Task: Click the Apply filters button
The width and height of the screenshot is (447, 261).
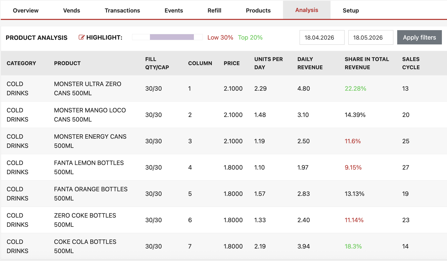Action: [419, 37]
